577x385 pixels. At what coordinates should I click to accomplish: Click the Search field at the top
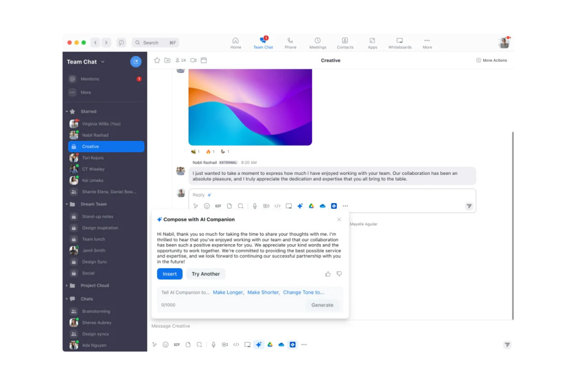click(x=155, y=42)
